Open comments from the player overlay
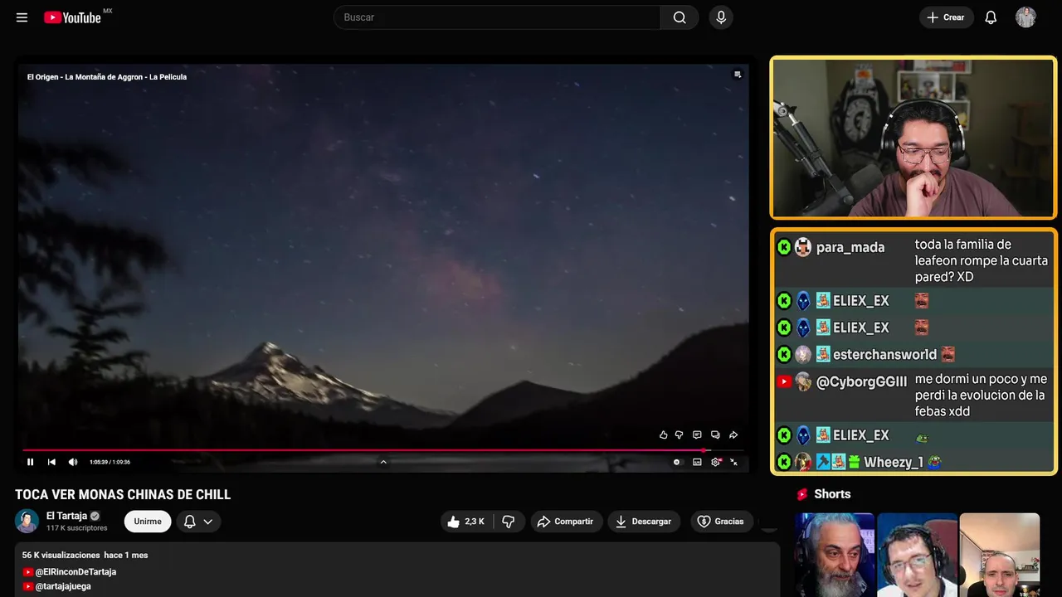This screenshot has width=1062, height=597. (697, 434)
